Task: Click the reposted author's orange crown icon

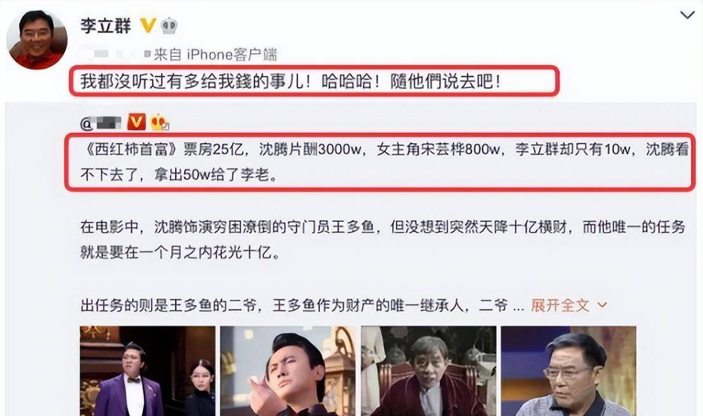Action: point(160,122)
